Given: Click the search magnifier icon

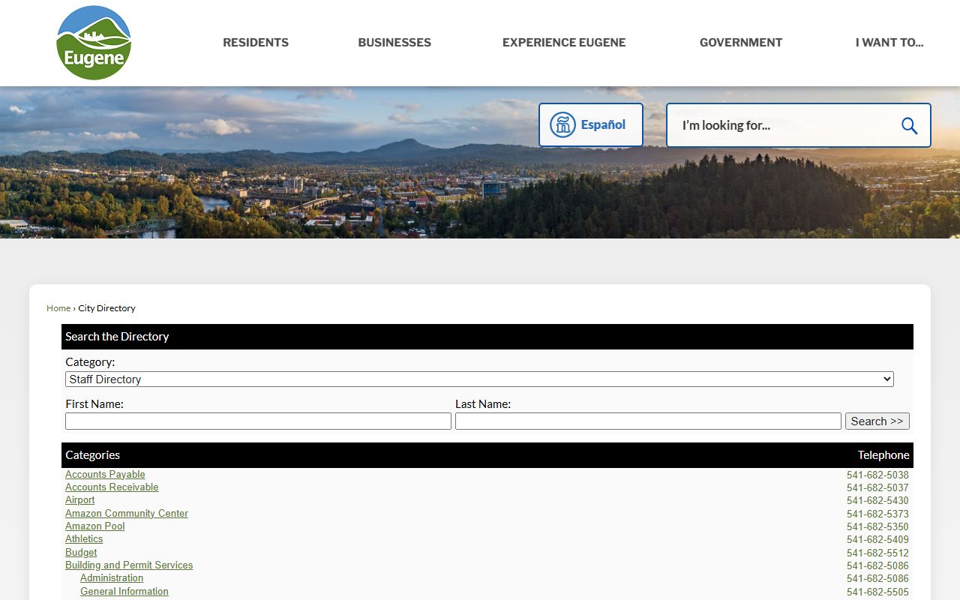Looking at the screenshot, I should [909, 125].
